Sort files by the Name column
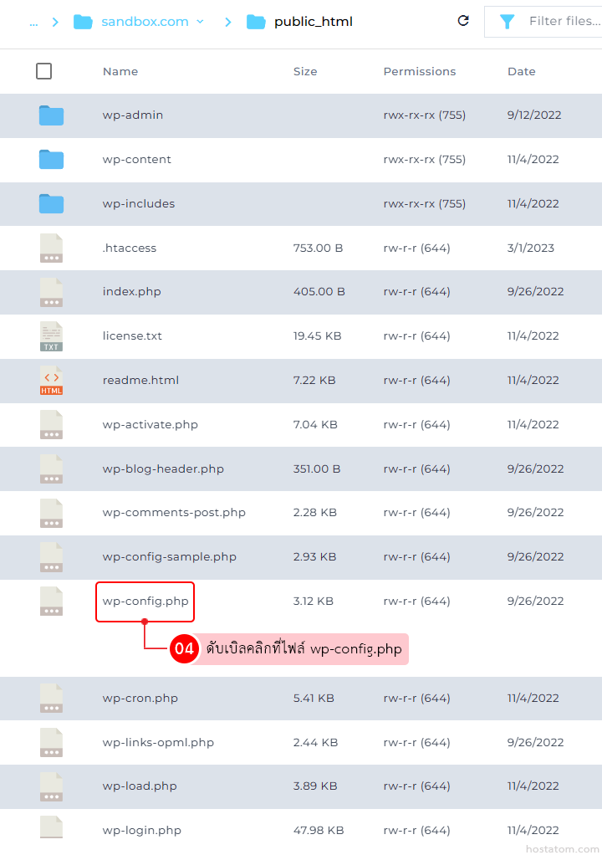The height and width of the screenshot is (855, 602). point(120,72)
